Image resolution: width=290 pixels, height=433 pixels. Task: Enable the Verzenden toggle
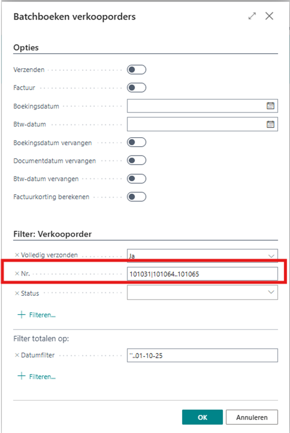[136, 70]
